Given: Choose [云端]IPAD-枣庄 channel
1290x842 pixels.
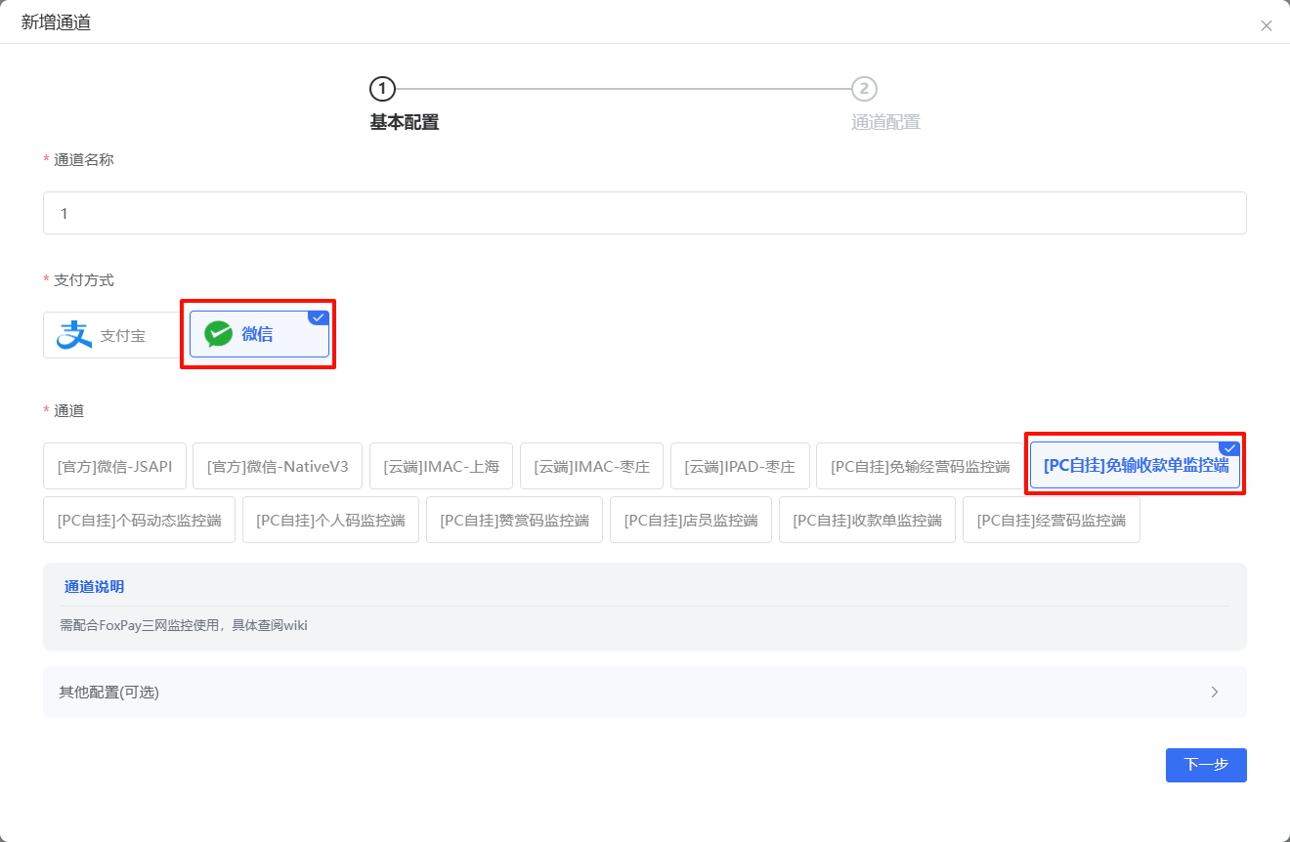Looking at the screenshot, I should [740, 466].
